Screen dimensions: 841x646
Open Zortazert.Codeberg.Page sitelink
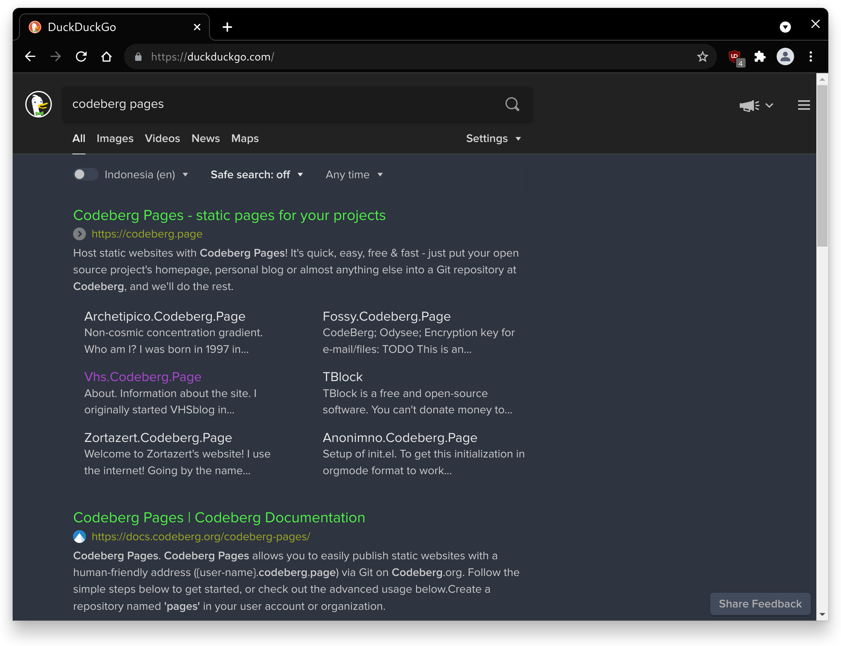[x=158, y=438]
